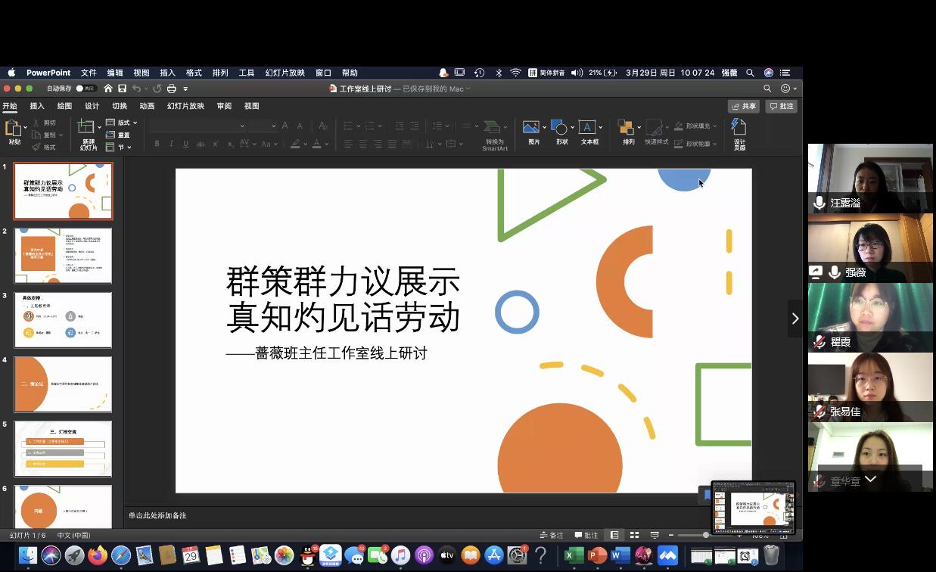This screenshot has width=936, height=572.
Task: Open Design Ideas (设计灵感) panel
Action: pos(739,132)
